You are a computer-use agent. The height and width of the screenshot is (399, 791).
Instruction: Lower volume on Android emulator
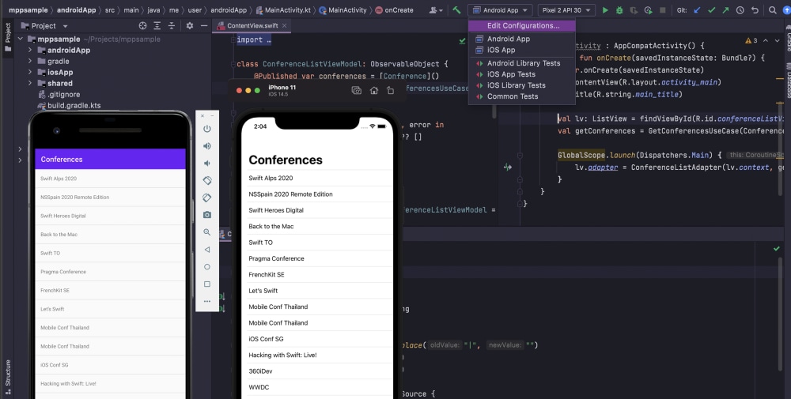click(x=206, y=164)
